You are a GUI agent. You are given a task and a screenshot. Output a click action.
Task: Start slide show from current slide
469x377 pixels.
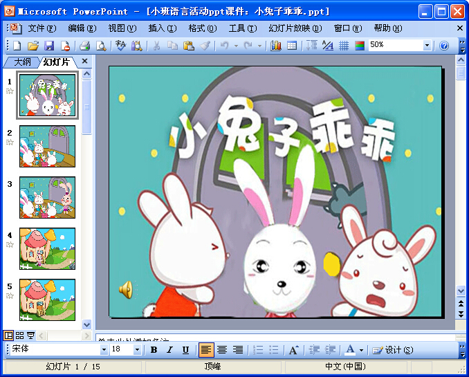(x=31, y=335)
